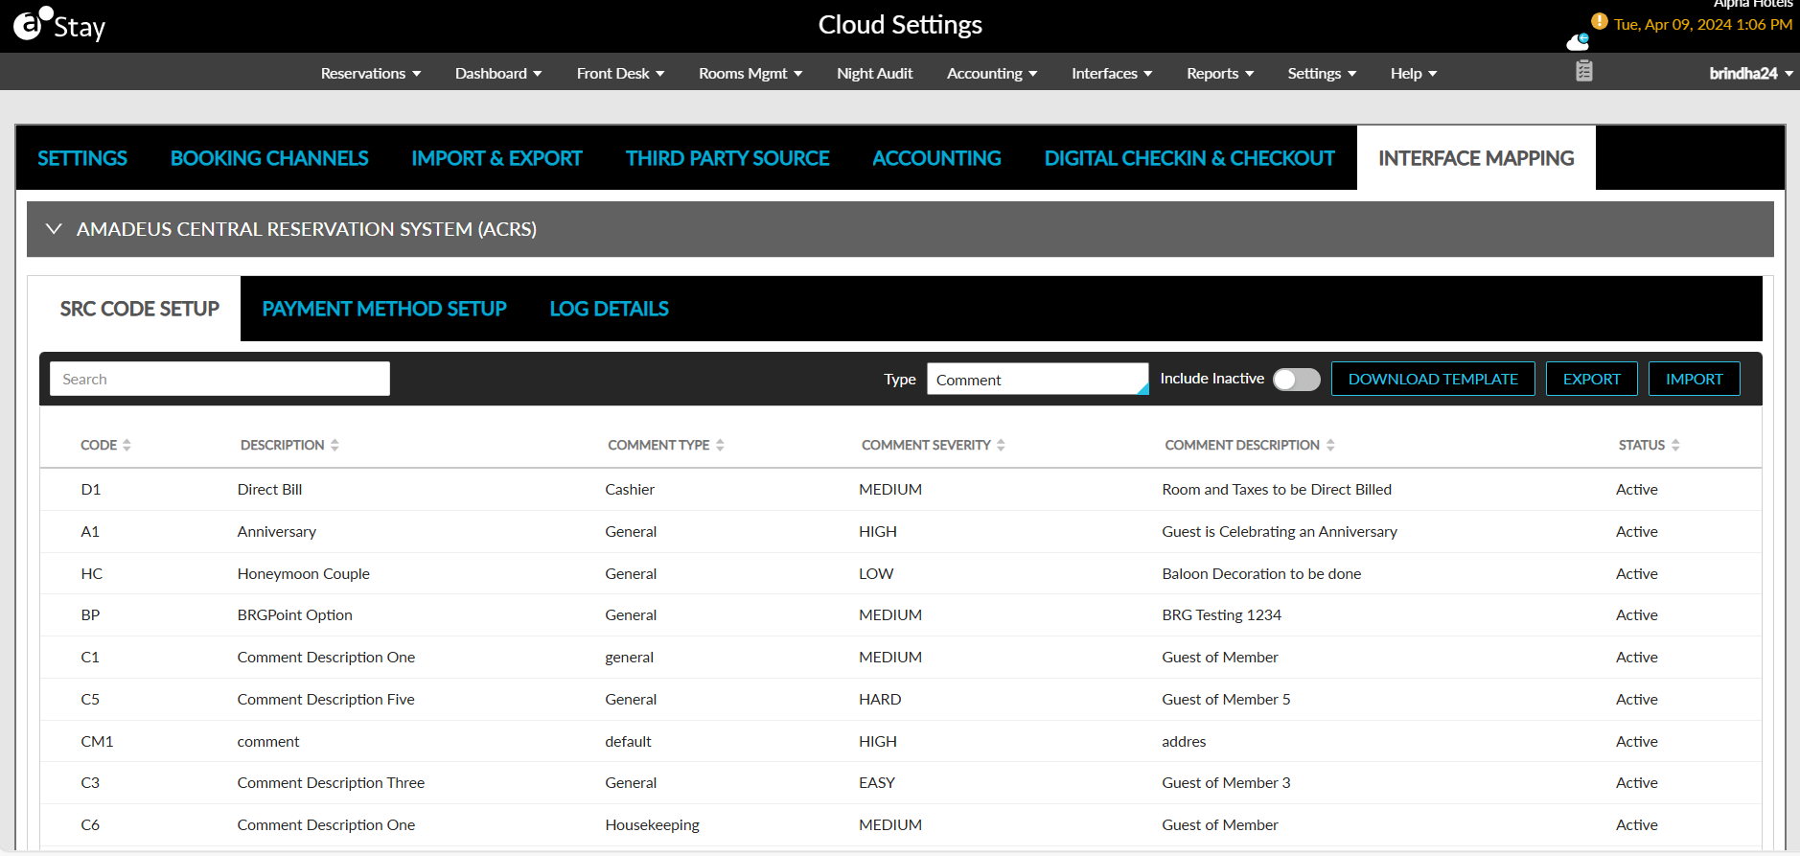This screenshot has width=1800, height=856.
Task: Click Guest is Celebrating an Anniversary text
Action: coord(1280,531)
